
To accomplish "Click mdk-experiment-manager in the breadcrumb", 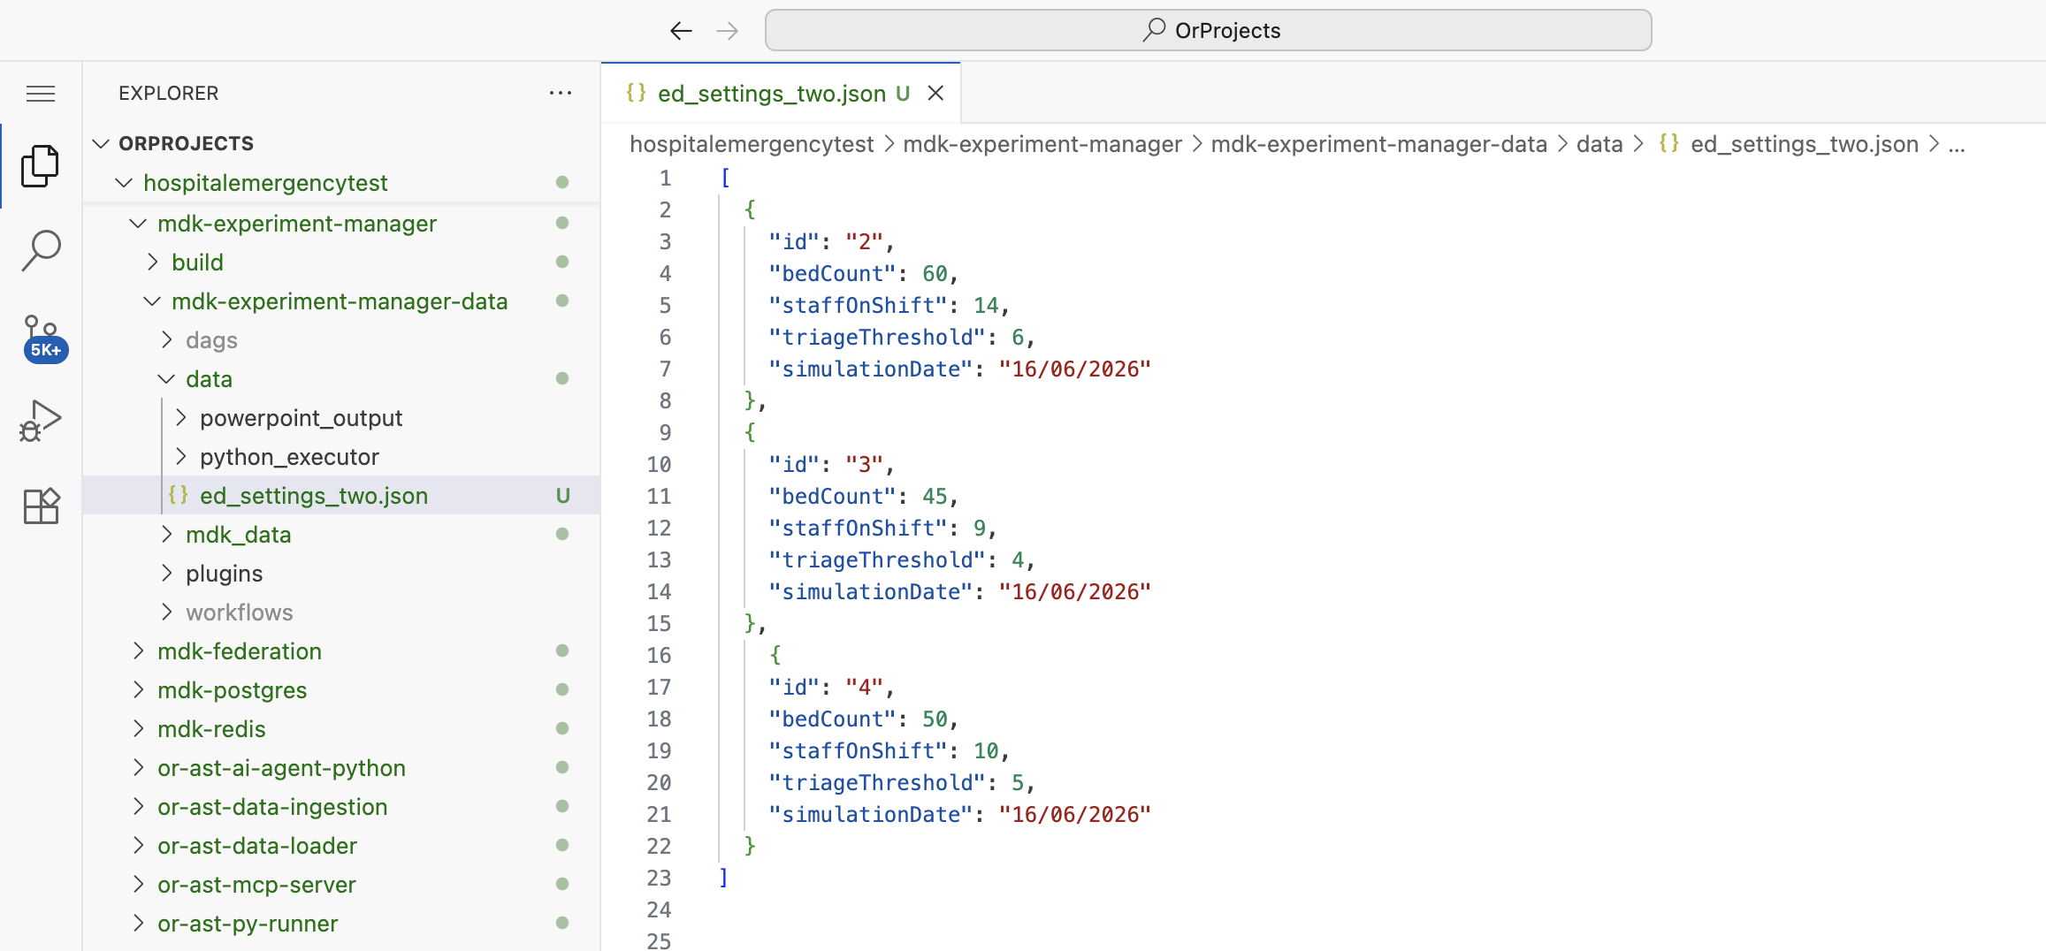I will [x=1042, y=144].
